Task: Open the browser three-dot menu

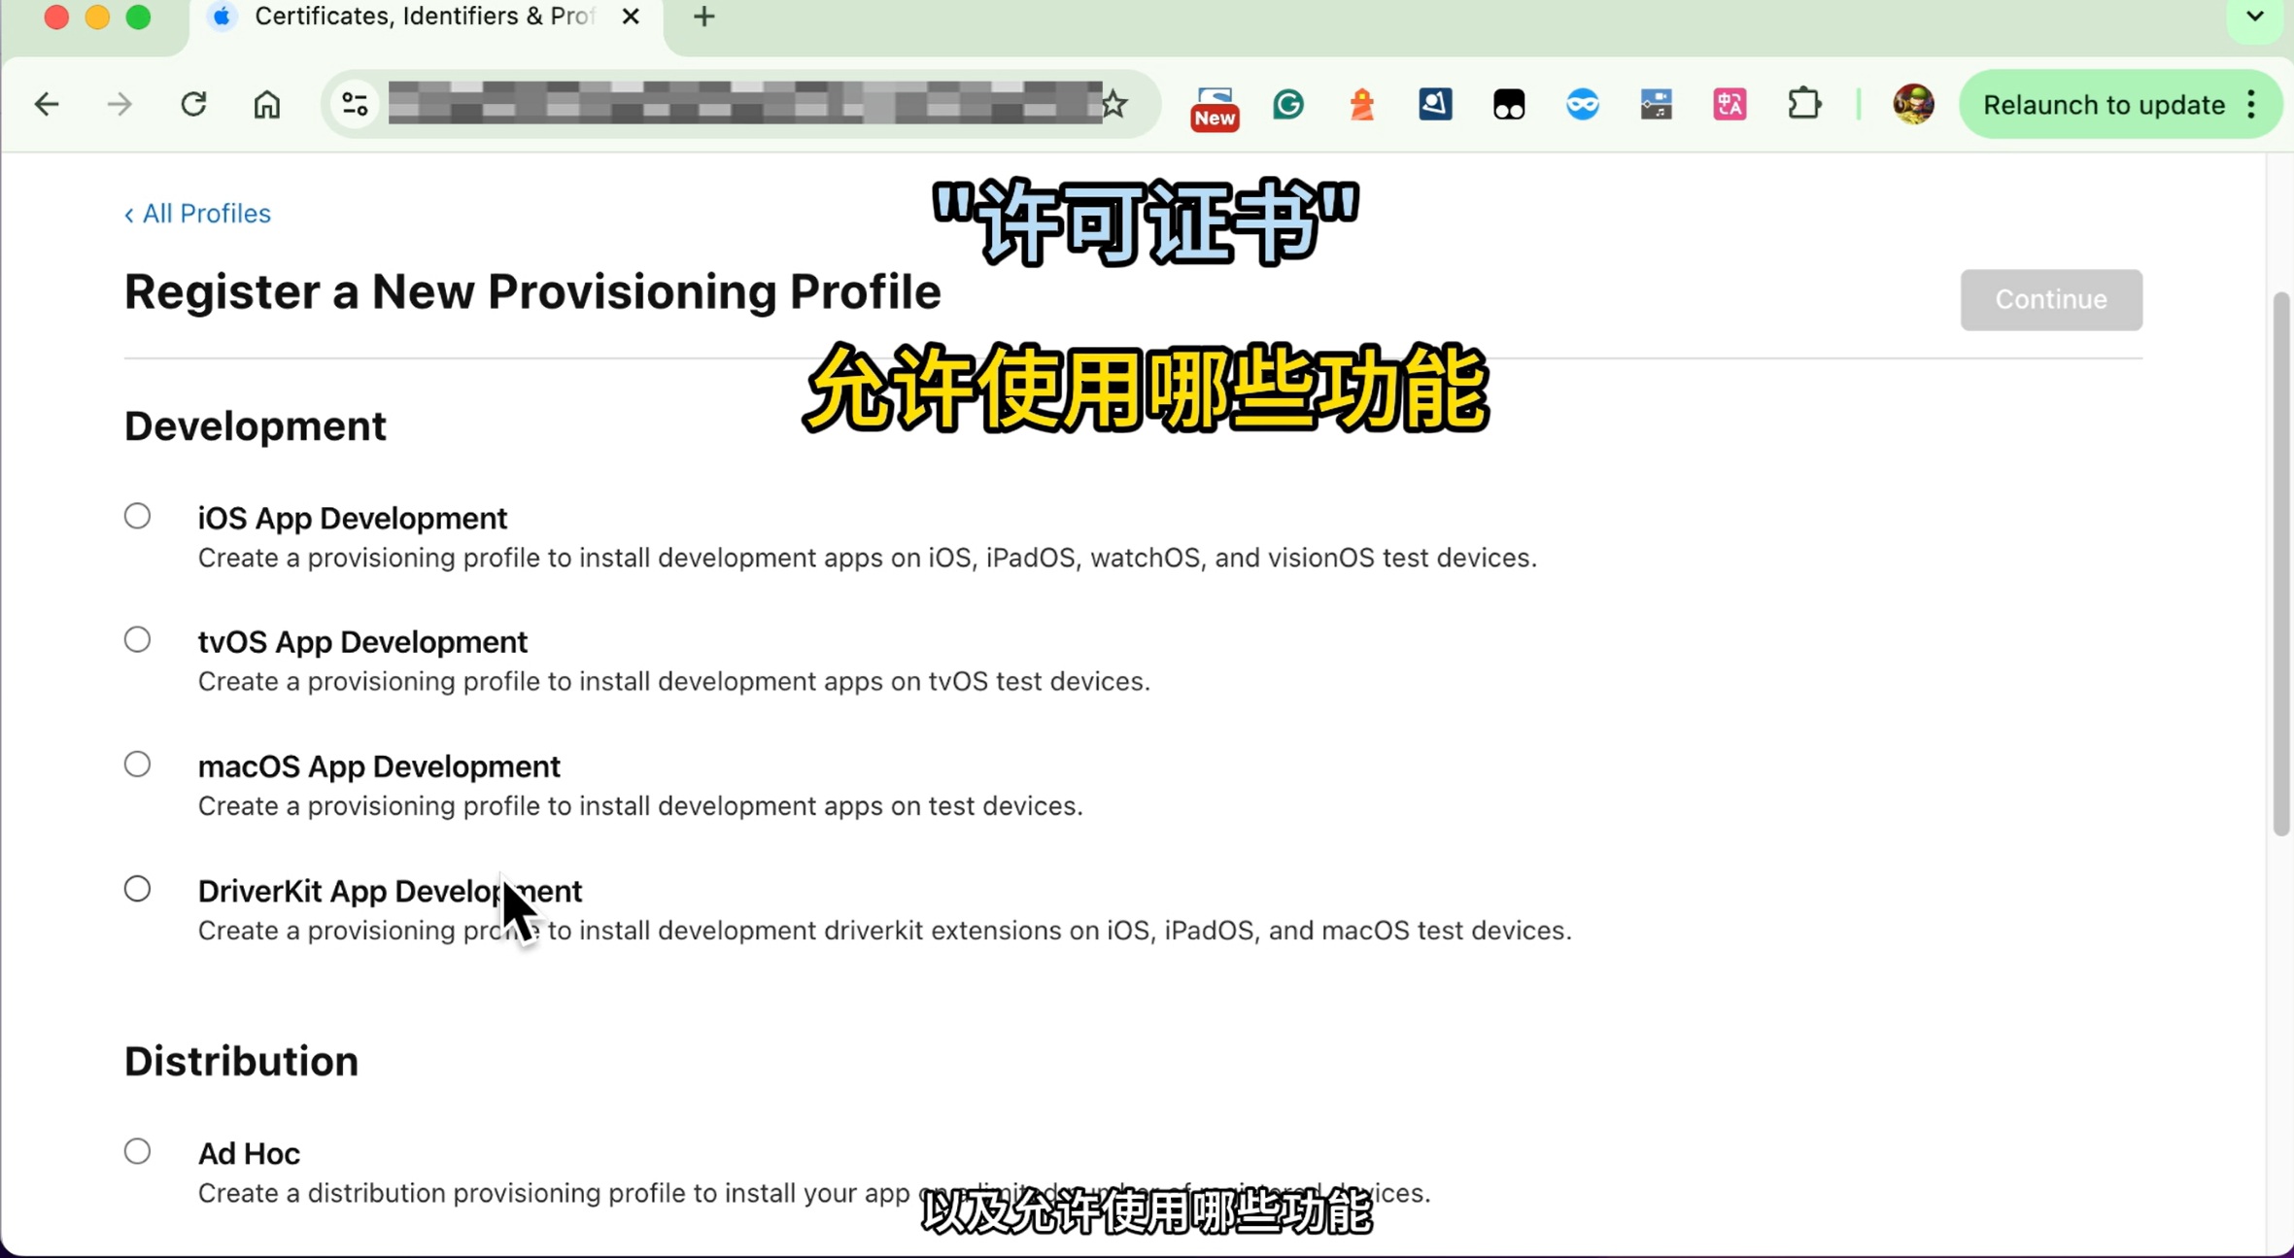Action: click(2252, 104)
